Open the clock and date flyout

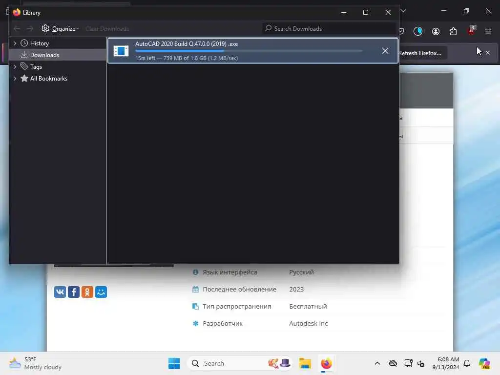tap(446, 363)
